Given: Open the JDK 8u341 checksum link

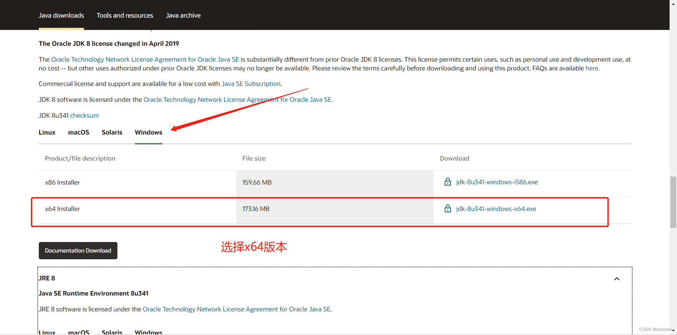Looking at the screenshot, I should tap(84, 116).
